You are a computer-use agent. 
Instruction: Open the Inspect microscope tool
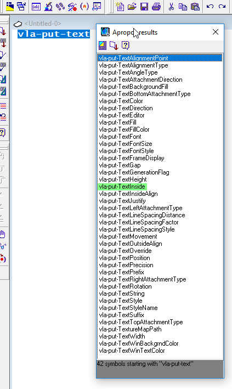pos(48,7)
